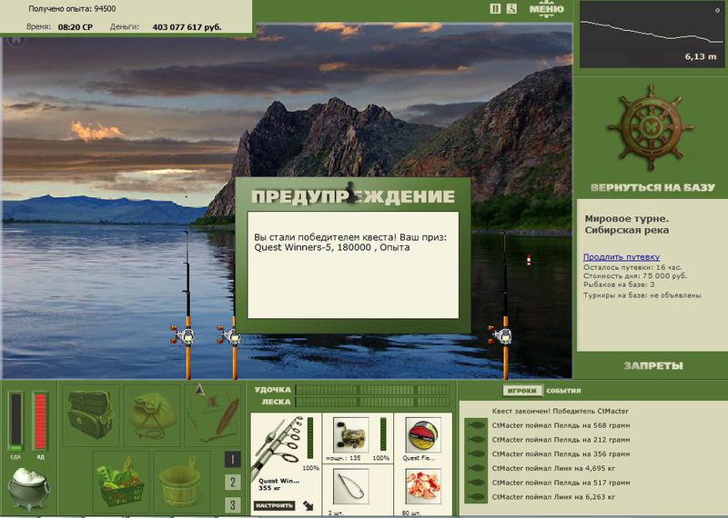The image size is (728, 518).
Task: Click the S icon beside pause button
Action: 511,8
